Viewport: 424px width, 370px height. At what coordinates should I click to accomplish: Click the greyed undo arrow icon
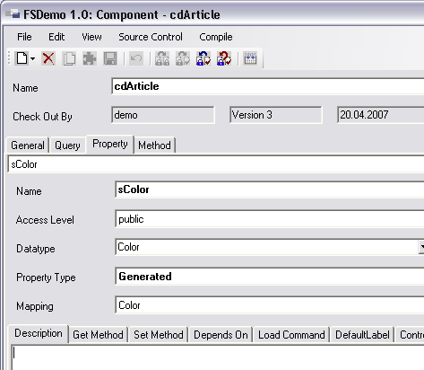[x=136, y=58]
